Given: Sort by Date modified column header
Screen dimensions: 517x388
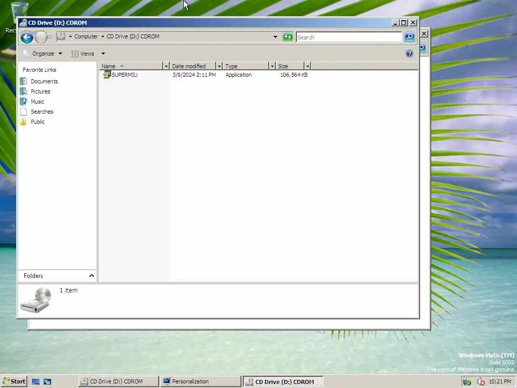Looking at the screenshot, I should click(x=193, y=66).
